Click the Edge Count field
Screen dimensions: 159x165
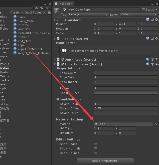[x=126, y=73]
